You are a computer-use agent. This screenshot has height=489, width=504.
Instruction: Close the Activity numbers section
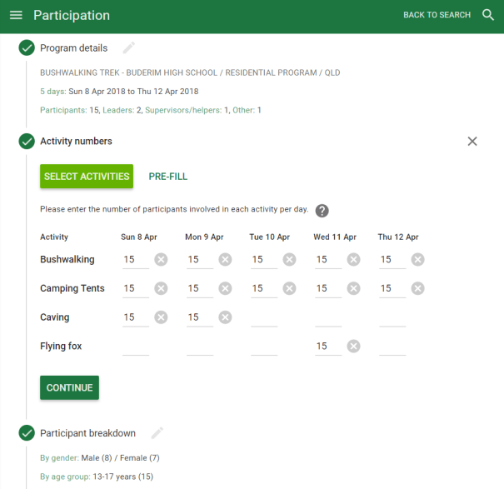pos(472,142)
